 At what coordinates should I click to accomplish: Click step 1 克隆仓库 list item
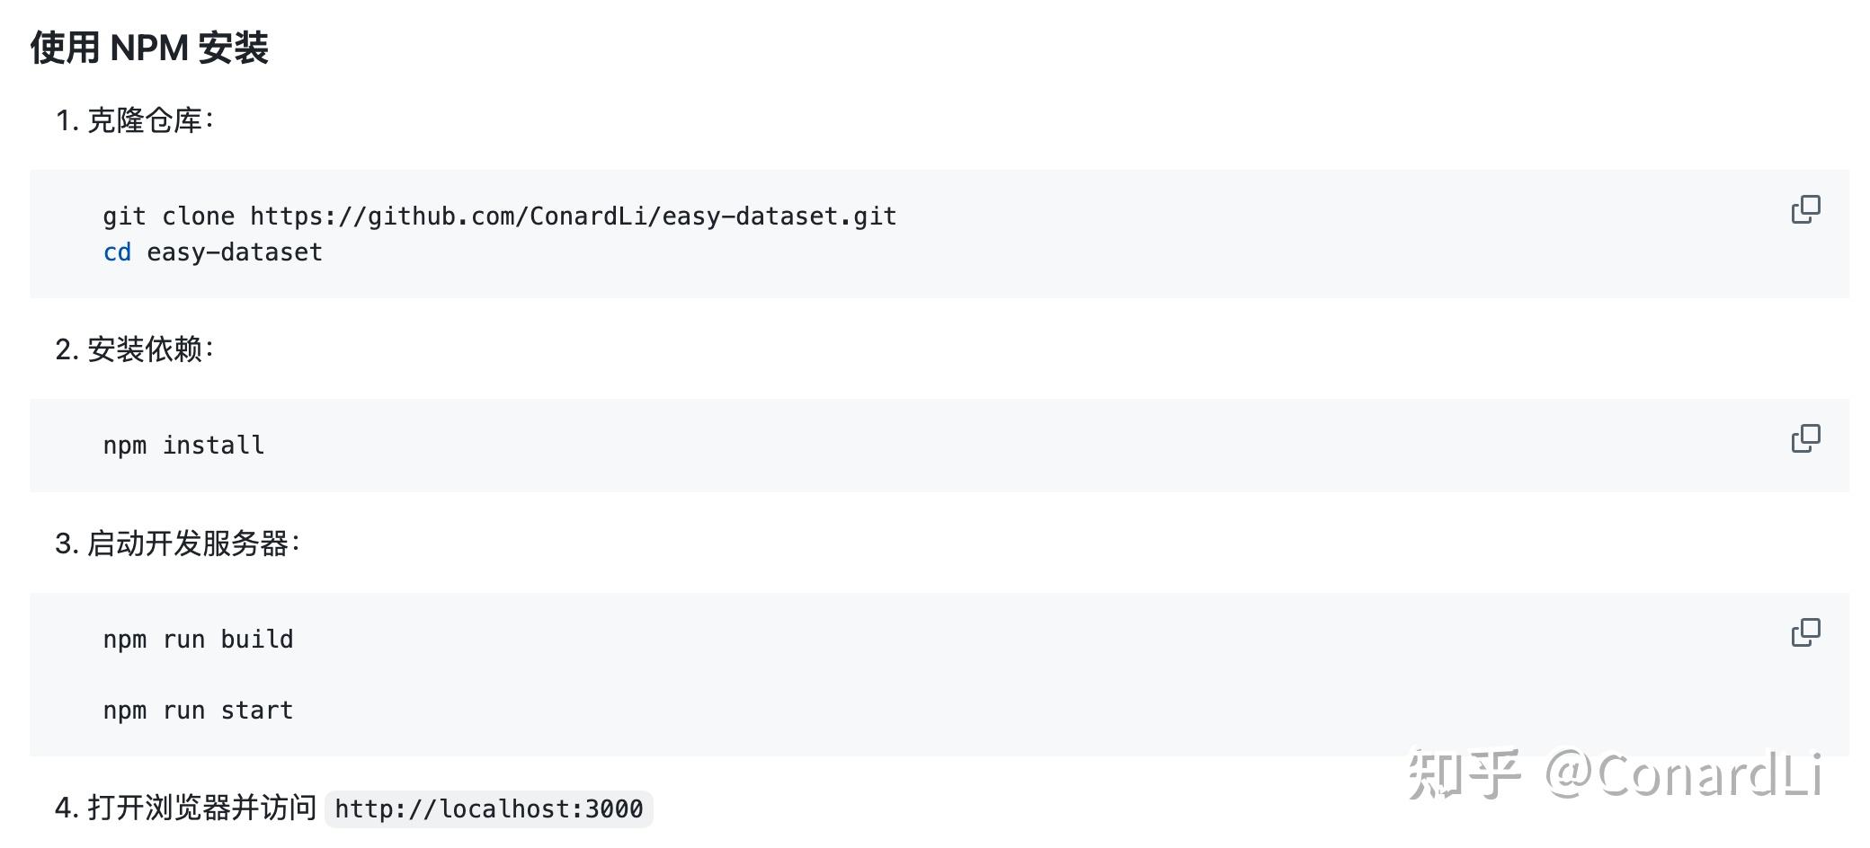(x=135, y=120)
